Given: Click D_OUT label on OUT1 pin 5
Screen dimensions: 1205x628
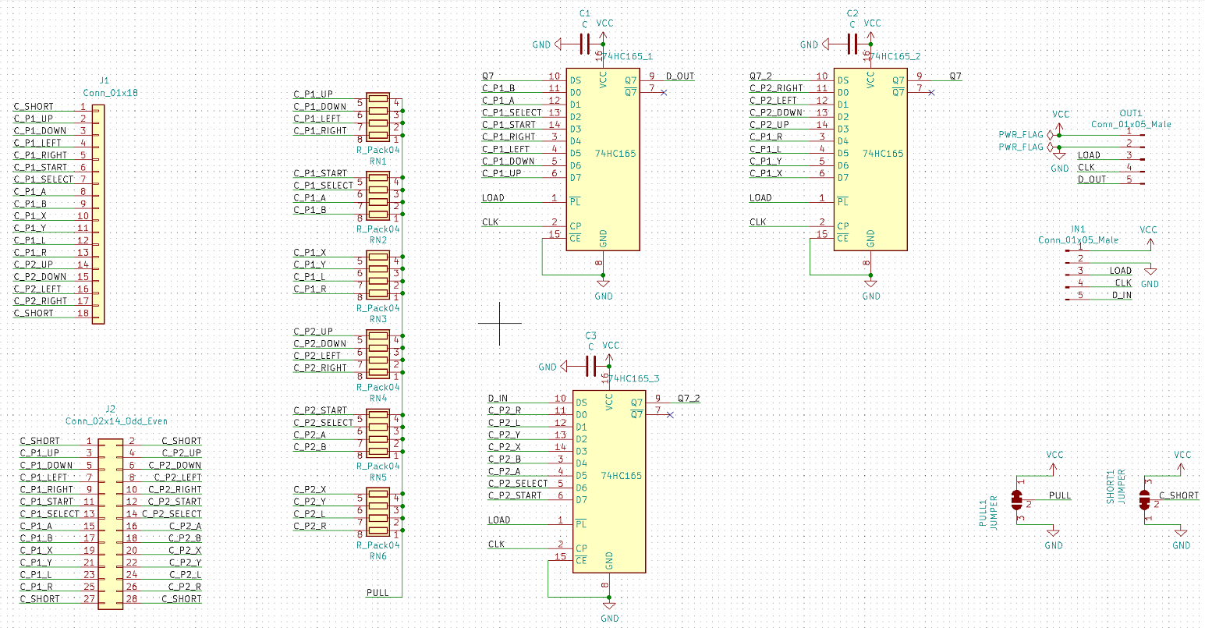Looking at the screenshot, I should point(1092,179).
